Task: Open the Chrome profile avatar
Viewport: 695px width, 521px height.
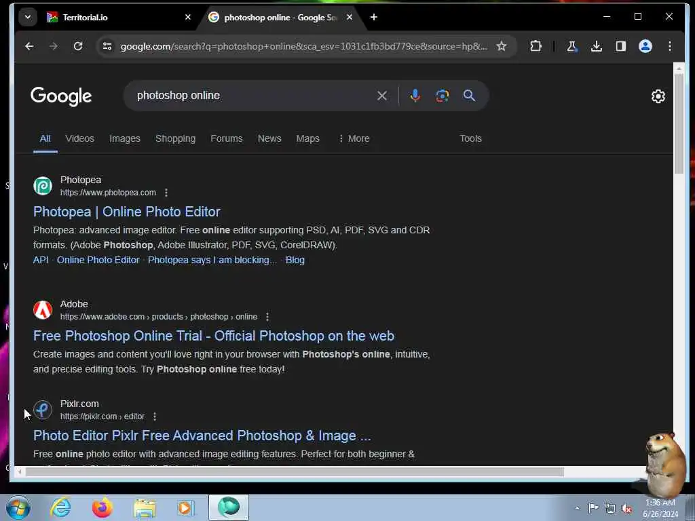Action: click(x=645, y=46)
